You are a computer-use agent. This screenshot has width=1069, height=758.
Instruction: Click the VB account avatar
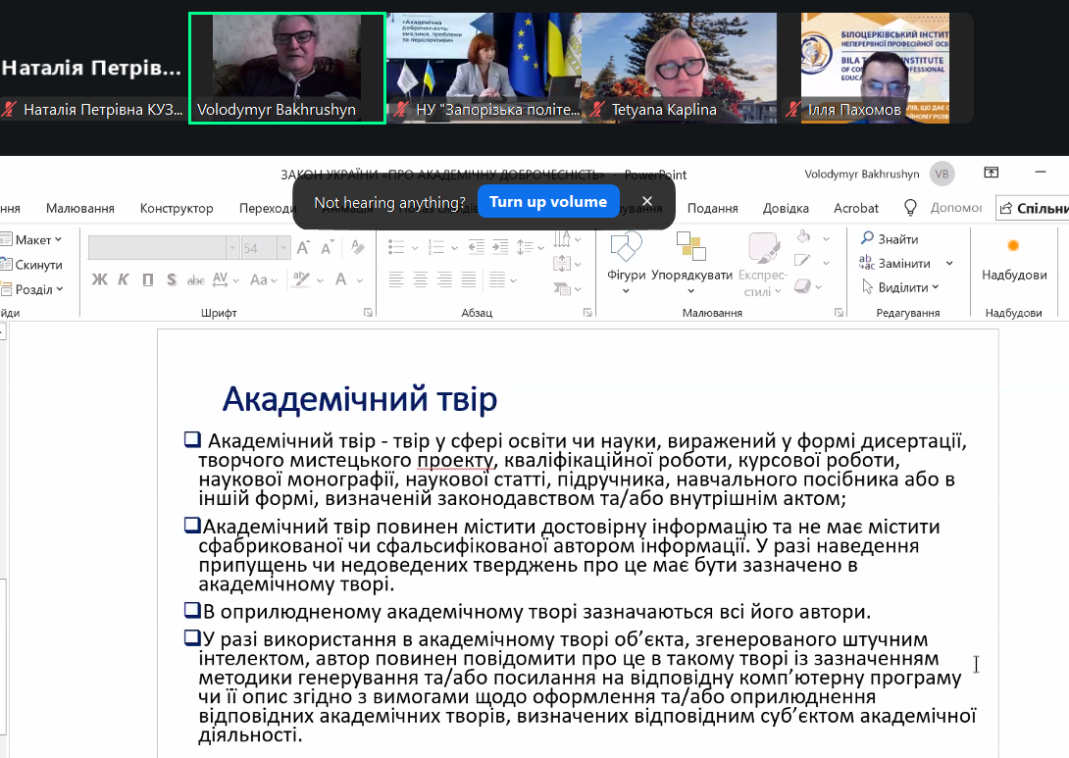pos(942,174)
